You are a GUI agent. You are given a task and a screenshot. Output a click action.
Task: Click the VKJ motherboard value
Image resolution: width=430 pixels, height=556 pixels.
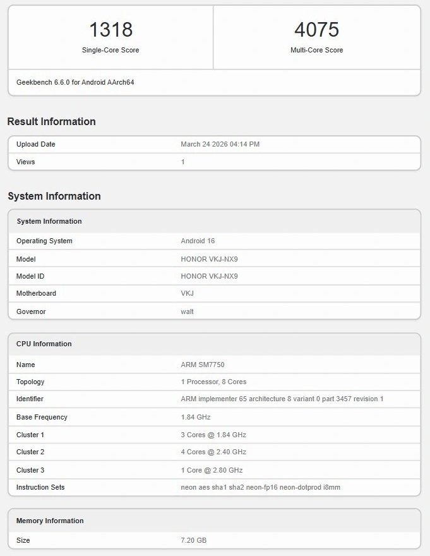(x=187, y=293)
